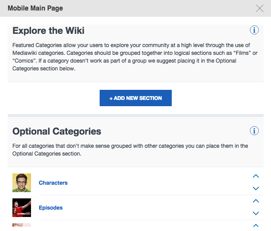The height and width of the screenshot is (231, 271).
Task: Open info icon for Explore the Wiki
Action: tap(254, 30)
